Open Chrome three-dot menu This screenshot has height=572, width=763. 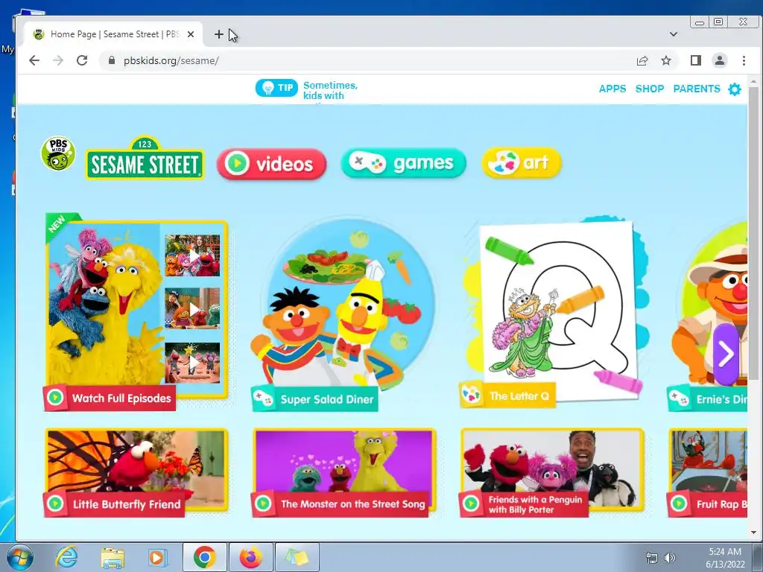(744, 60)
